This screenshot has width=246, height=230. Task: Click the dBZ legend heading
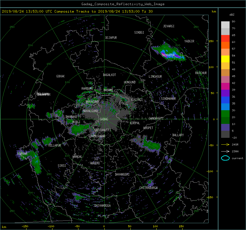(232, 15)
